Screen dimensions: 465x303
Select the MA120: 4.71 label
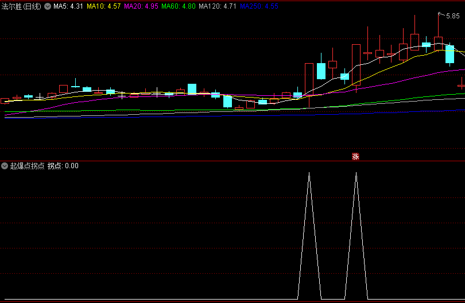click(218, 6)
